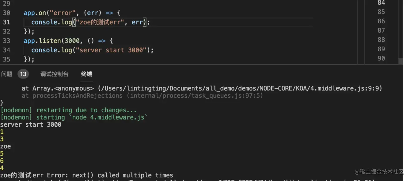Click the server start 3000 terminal output

31,125
